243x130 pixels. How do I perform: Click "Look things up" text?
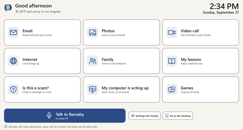(x=31, y=64)
